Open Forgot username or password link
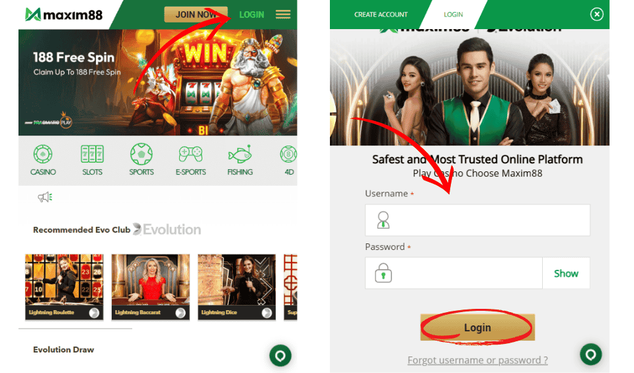 [477, 360]
